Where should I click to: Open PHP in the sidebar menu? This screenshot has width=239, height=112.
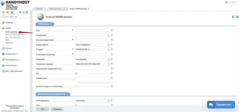[7, 40]
